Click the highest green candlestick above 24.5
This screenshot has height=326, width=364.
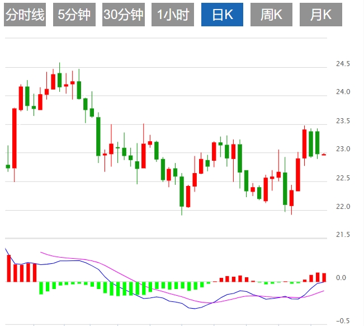point(59,80)
